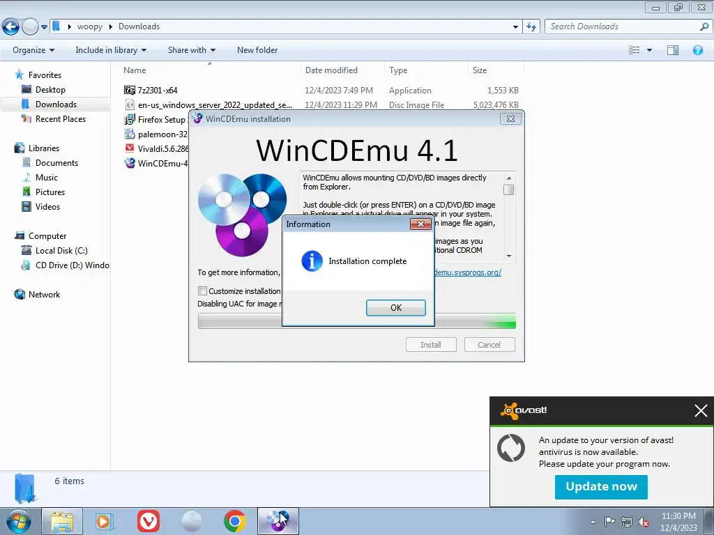714x535 pixels.
Task: Open Pictures library
Action: click(x=50, y=192)
